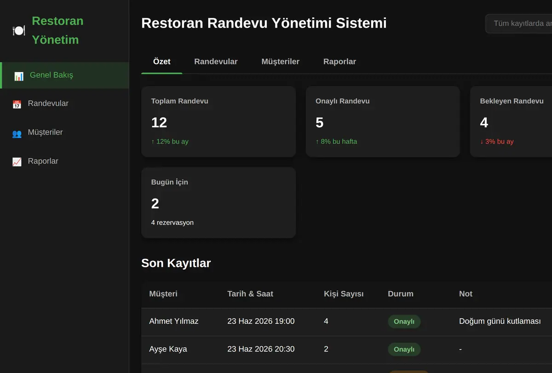Viewport: 552px width, 373px height.
Task: Click the '23 Haz 2026 19:00' cell
Action: 261,321
